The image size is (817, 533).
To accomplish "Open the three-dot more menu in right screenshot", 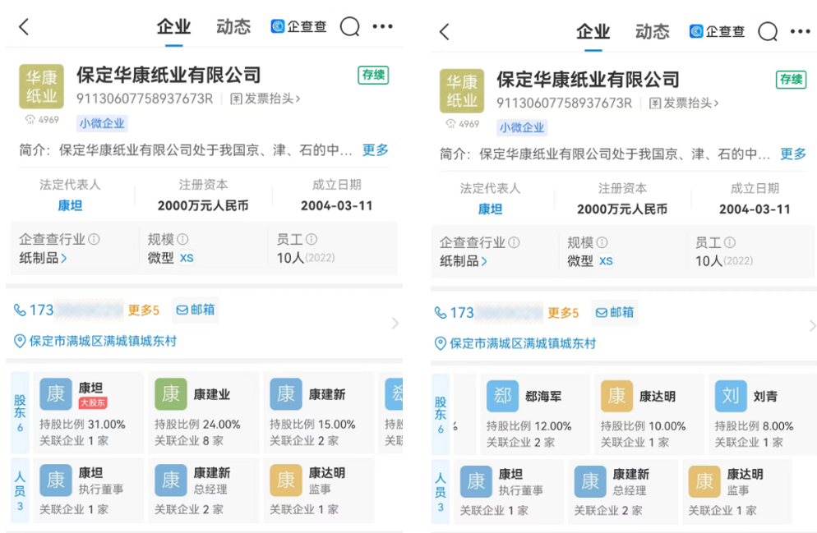I will tap(801, 31).
